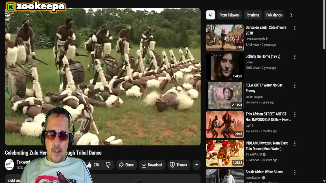Open options menu for African STREET ARTIST video

[295, 115]
